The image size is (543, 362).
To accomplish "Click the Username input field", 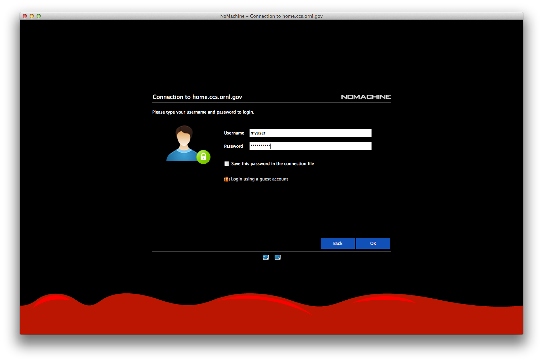I will point(311,133).
